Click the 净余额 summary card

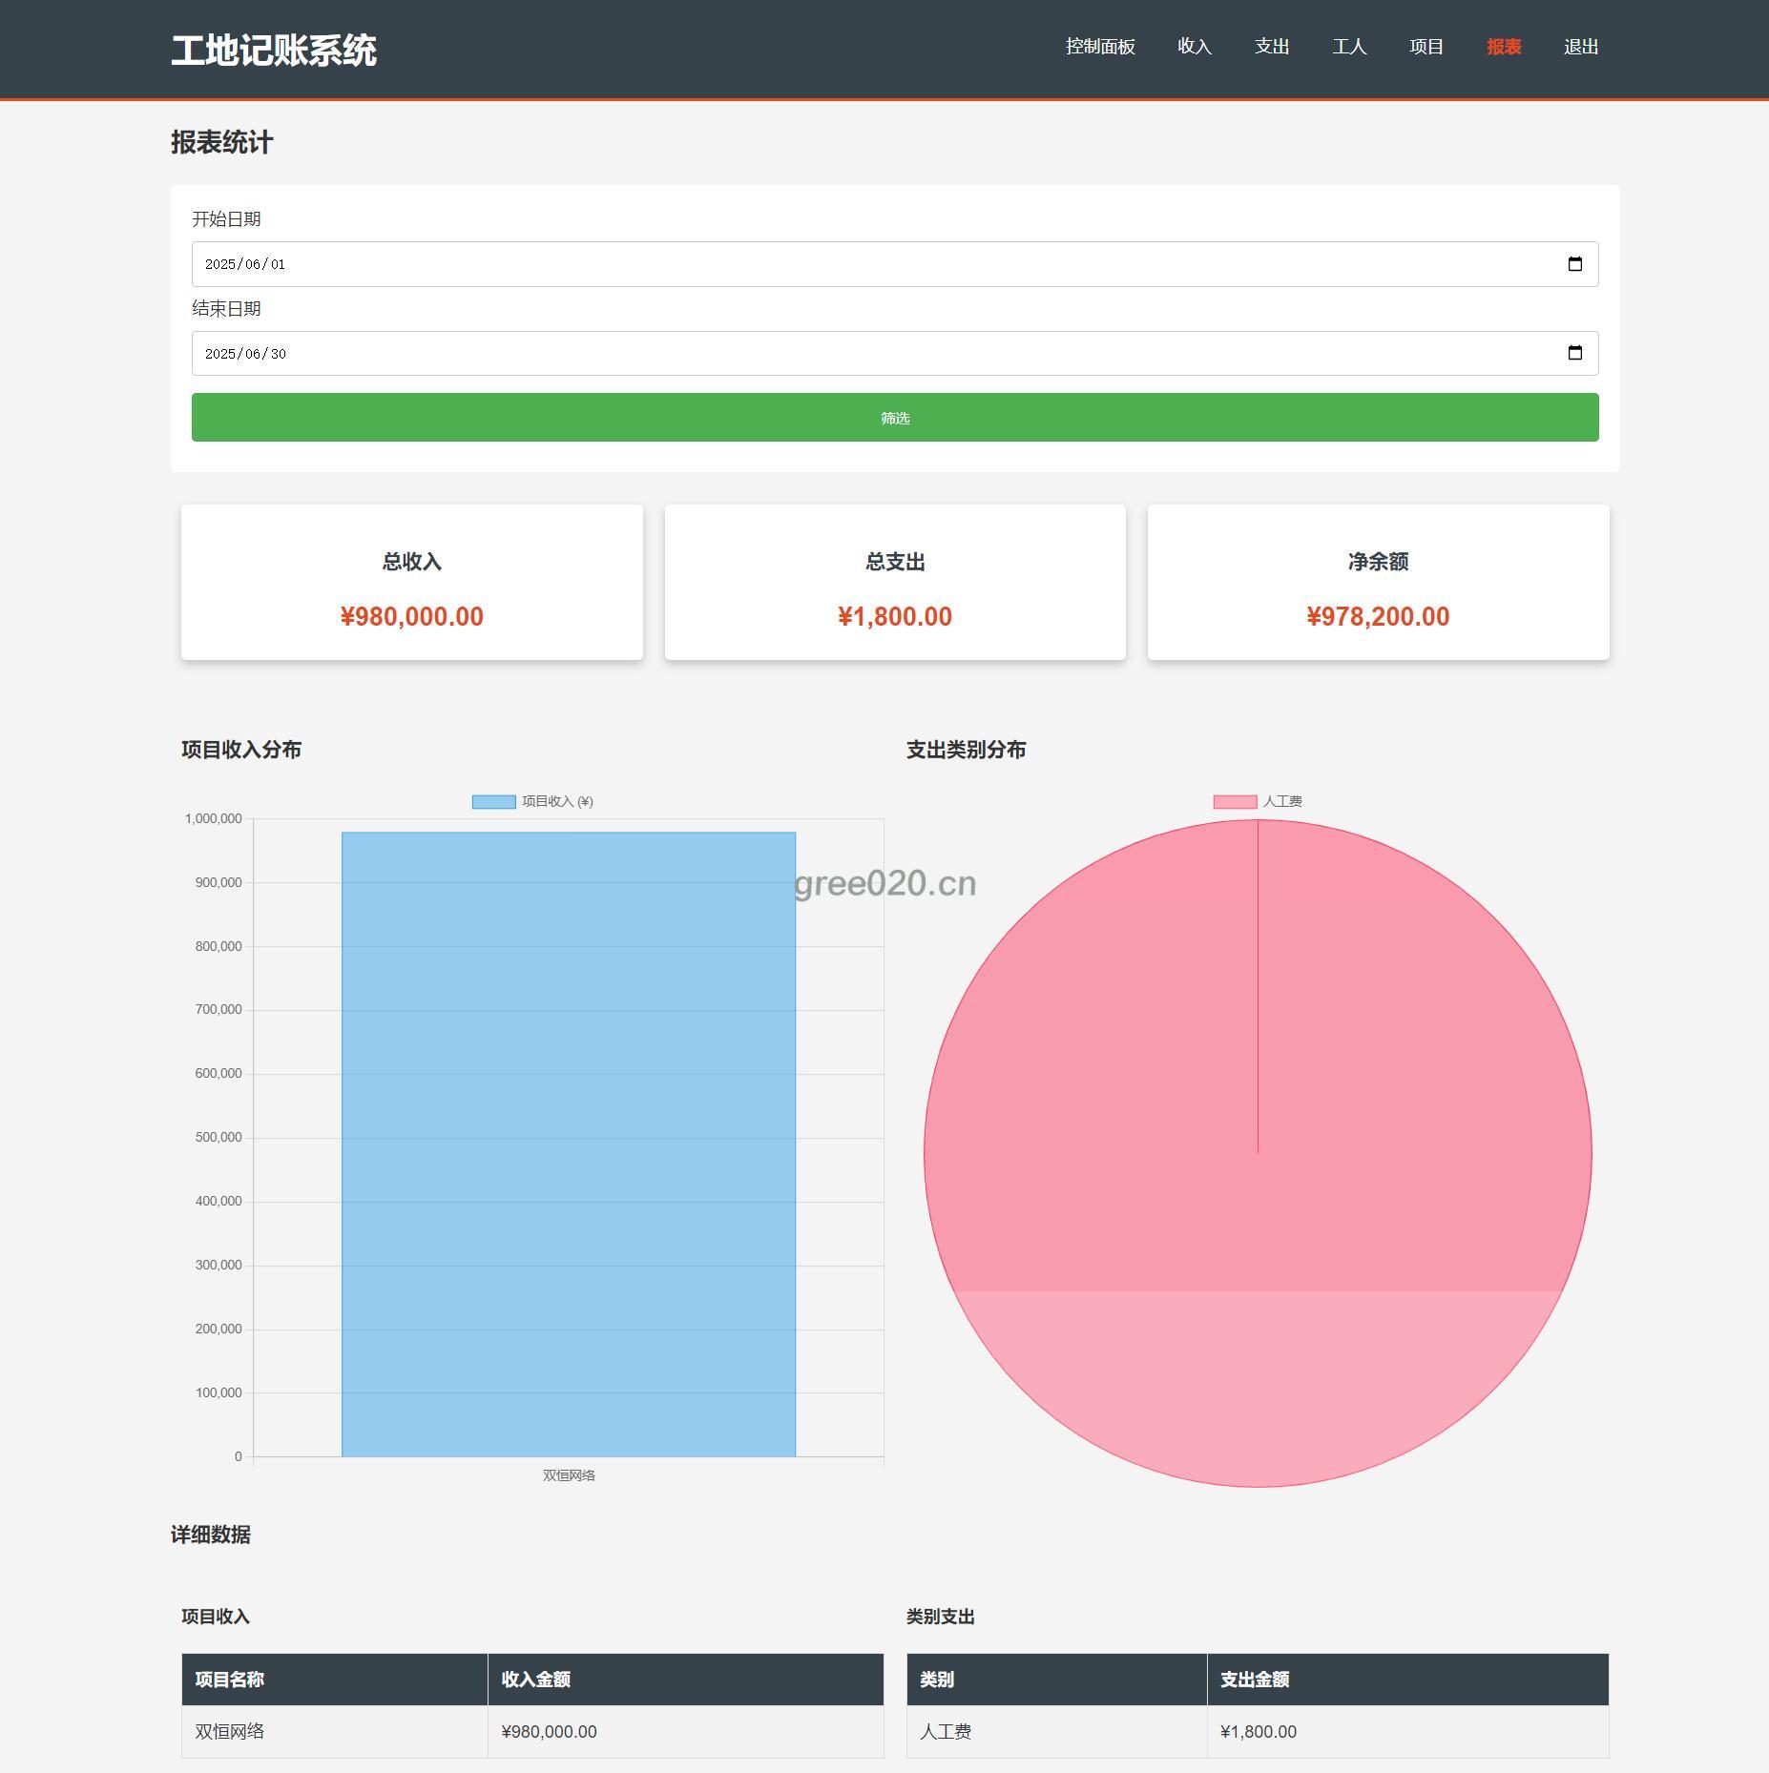pyautogui.click(x=1377, y=583)
